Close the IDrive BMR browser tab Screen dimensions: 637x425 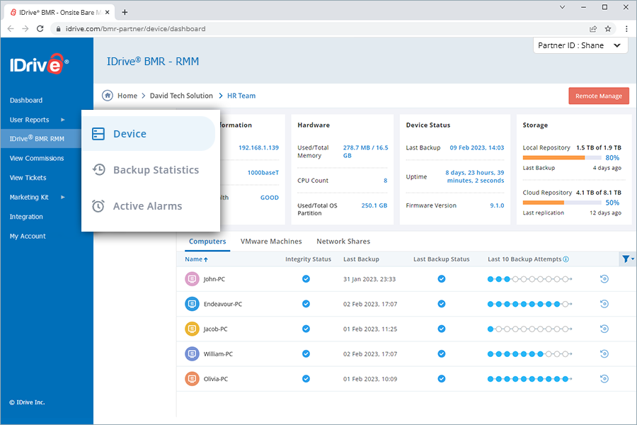pos(108,12)
